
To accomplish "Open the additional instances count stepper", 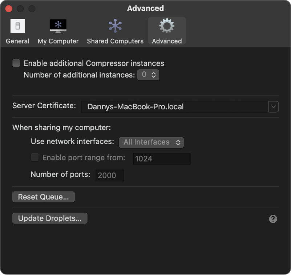I will point(148,75).
